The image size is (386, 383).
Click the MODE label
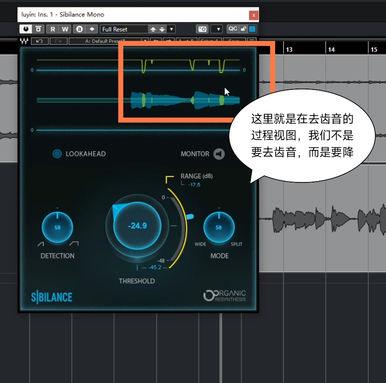220,256
